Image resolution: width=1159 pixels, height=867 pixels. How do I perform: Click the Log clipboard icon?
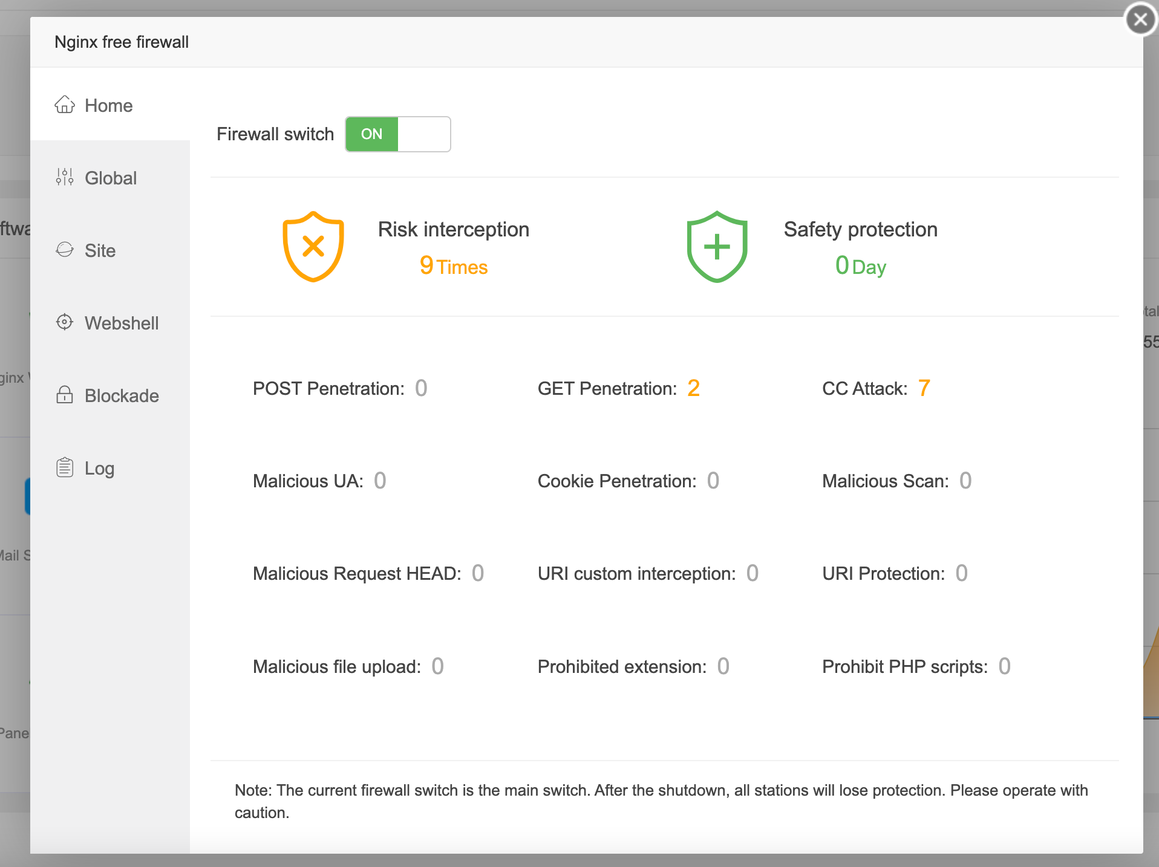65,467
